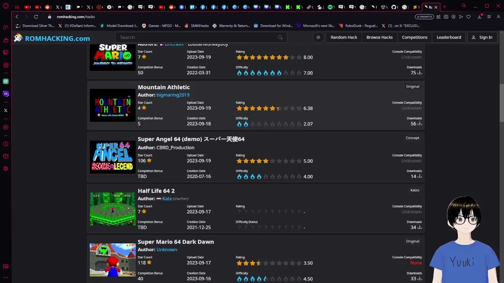Open the easy setup menu icon
Image resolution: width=504 pixels, height=283 pixels.
(x=489, y=17)
